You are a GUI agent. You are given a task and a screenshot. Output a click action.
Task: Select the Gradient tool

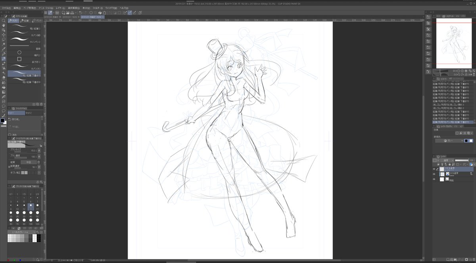[4, 92]
